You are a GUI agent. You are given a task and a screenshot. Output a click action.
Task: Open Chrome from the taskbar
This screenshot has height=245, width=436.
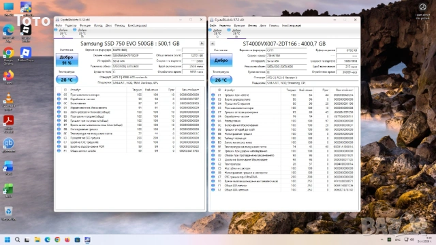(x=57, y=240)
